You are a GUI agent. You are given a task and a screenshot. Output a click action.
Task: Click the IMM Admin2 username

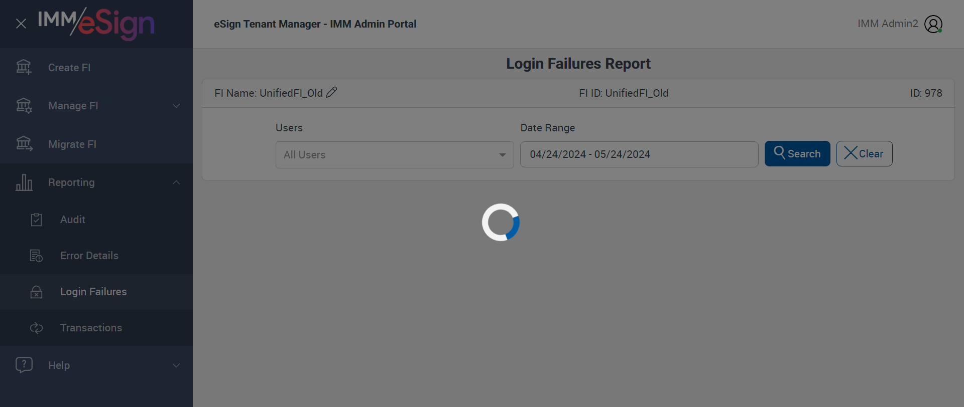(x=888, y=24)
